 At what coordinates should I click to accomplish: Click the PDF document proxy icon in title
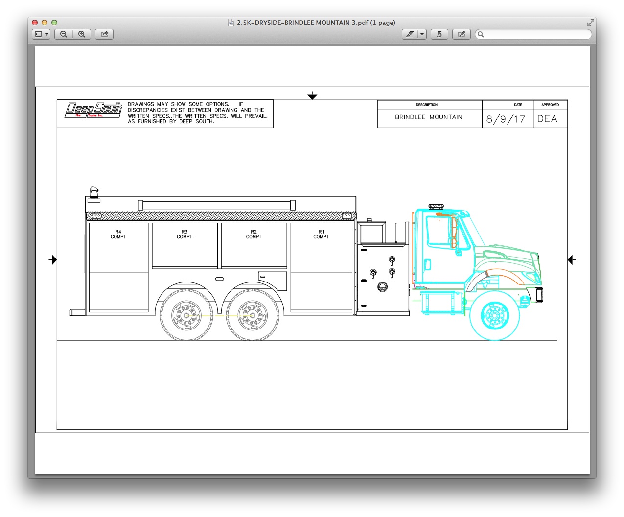[x=231, y=23]
